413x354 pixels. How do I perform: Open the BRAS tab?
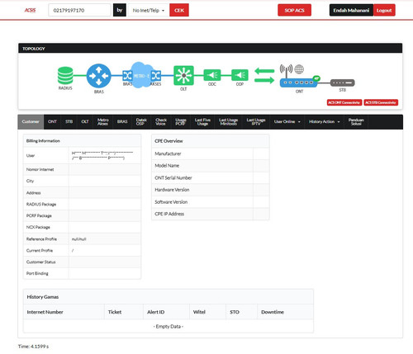point(122,121)
